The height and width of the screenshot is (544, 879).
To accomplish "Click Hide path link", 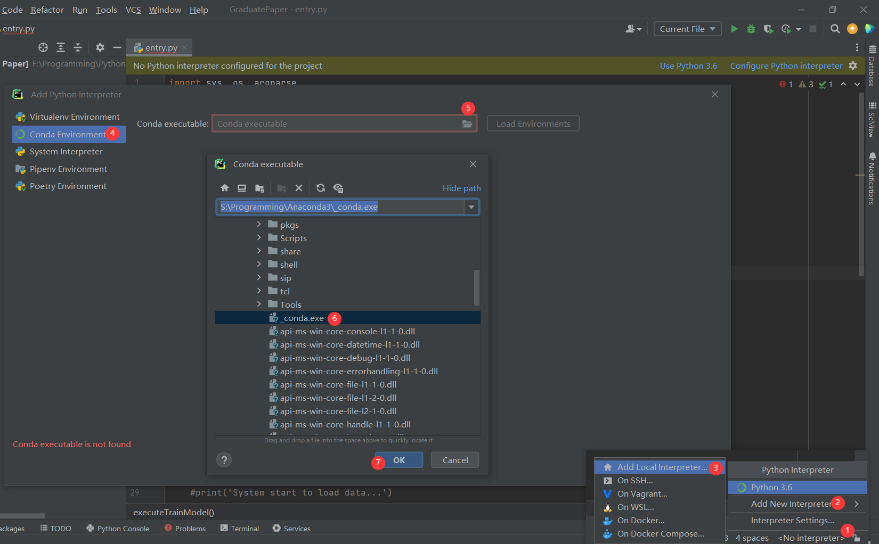I will click(x=462, y=188).
